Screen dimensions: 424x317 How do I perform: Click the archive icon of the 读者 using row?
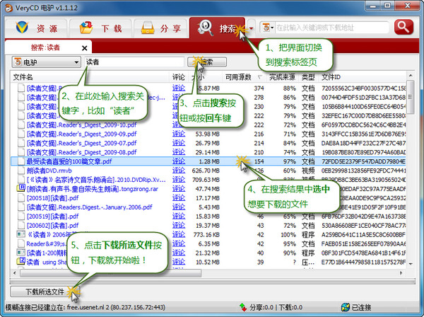pos(20,261)
